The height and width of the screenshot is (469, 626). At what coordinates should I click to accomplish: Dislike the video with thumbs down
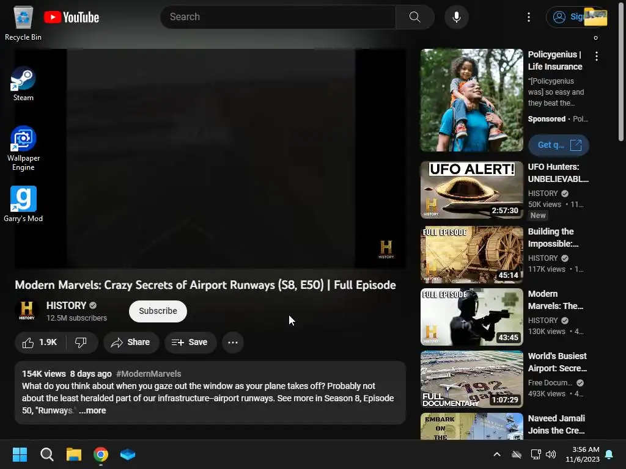pos(81,343)
